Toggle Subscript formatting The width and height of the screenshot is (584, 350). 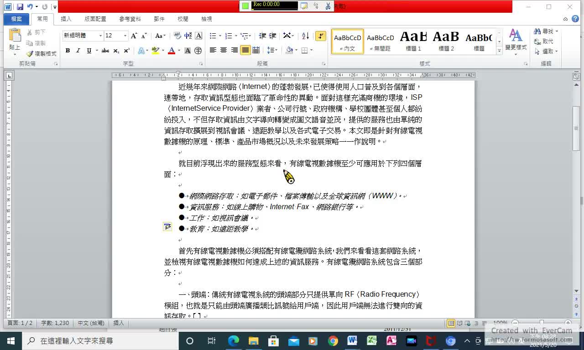(x=116, y=51)
